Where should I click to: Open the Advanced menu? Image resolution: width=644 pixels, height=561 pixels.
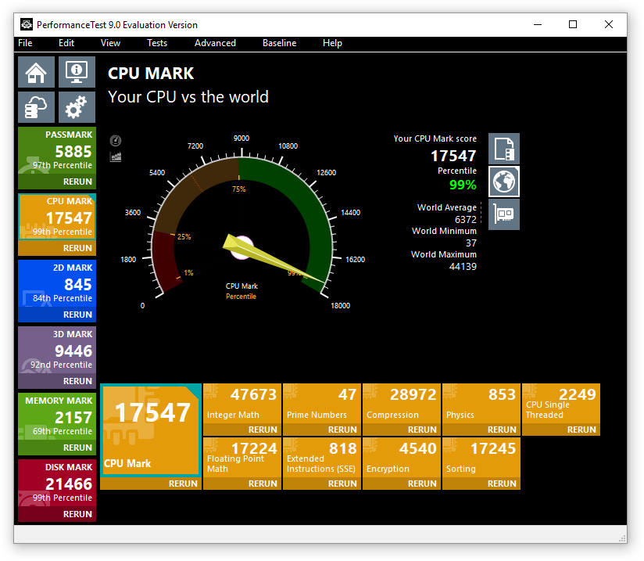[215, 43]
